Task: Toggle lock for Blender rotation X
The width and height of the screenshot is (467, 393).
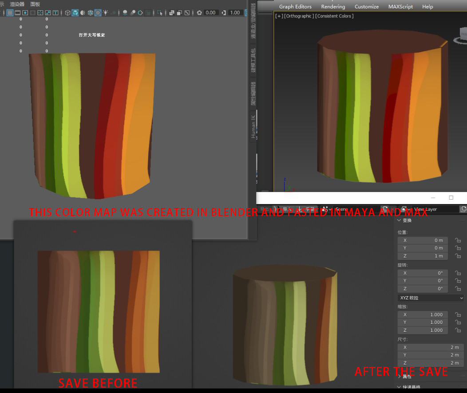Action: click(458, 273)
